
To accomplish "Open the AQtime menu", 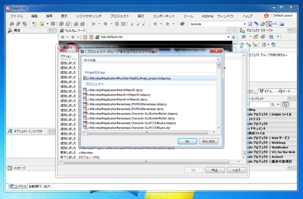I will tap(207, 16).
